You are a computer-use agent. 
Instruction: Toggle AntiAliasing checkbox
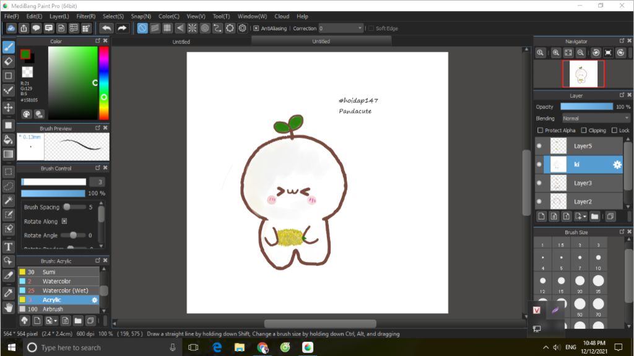[x=256, y=28]
